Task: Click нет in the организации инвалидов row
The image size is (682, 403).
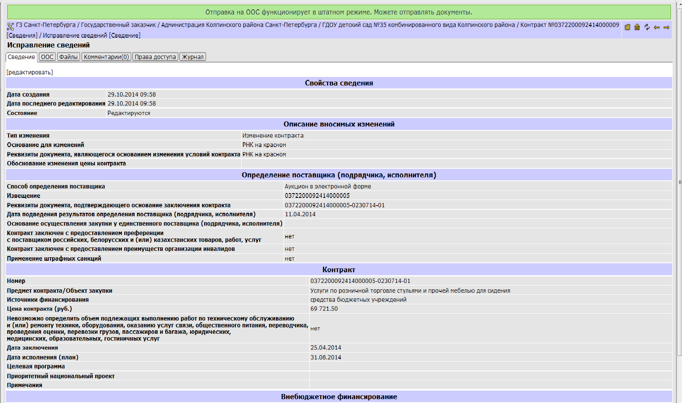Action: (x=290, y=249)
